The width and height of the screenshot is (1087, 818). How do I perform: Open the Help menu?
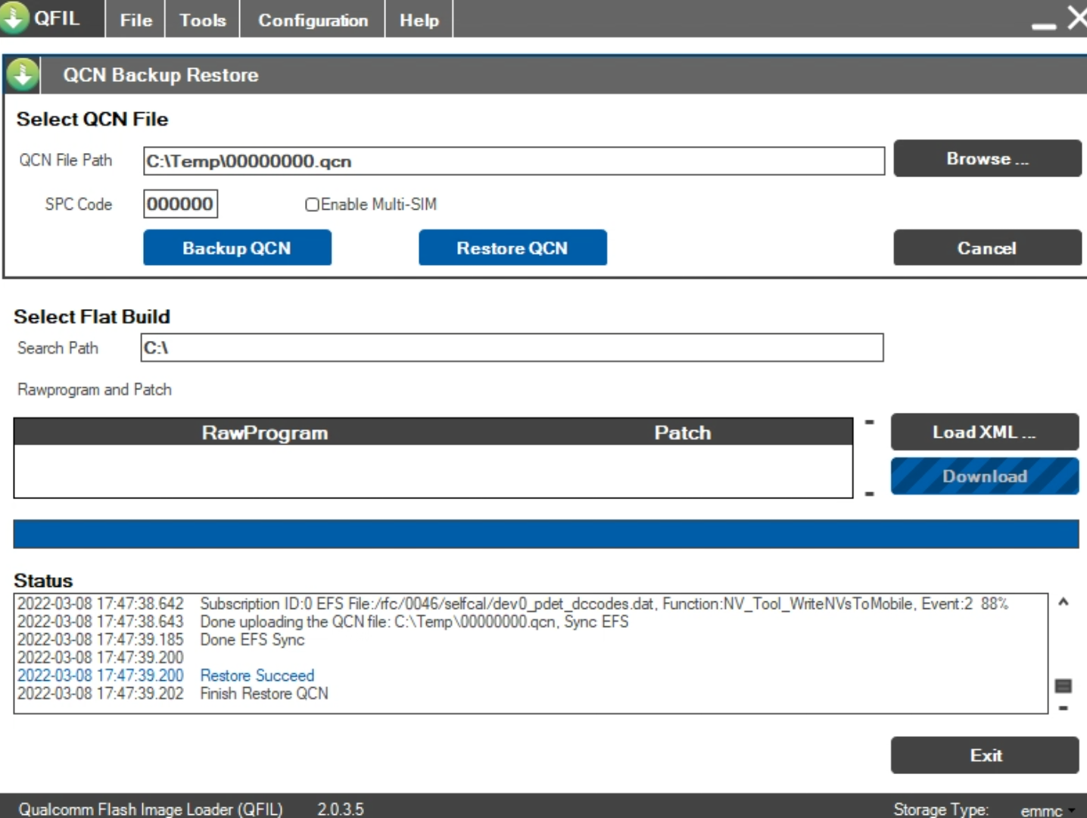[x=419, y=20]
